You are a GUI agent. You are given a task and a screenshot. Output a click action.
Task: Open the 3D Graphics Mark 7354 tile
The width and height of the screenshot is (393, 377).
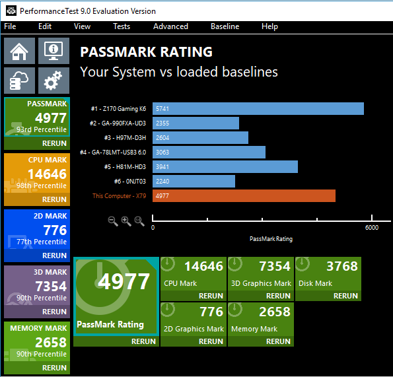coord(261,274)
